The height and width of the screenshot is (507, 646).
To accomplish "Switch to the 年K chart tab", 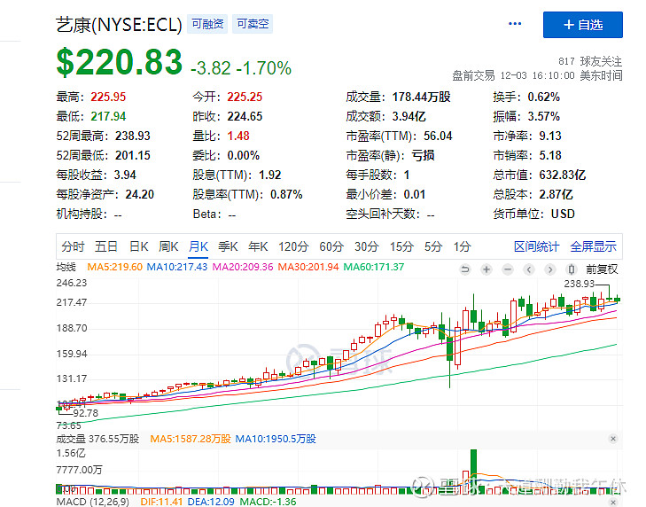I will [x=258, y=246].
